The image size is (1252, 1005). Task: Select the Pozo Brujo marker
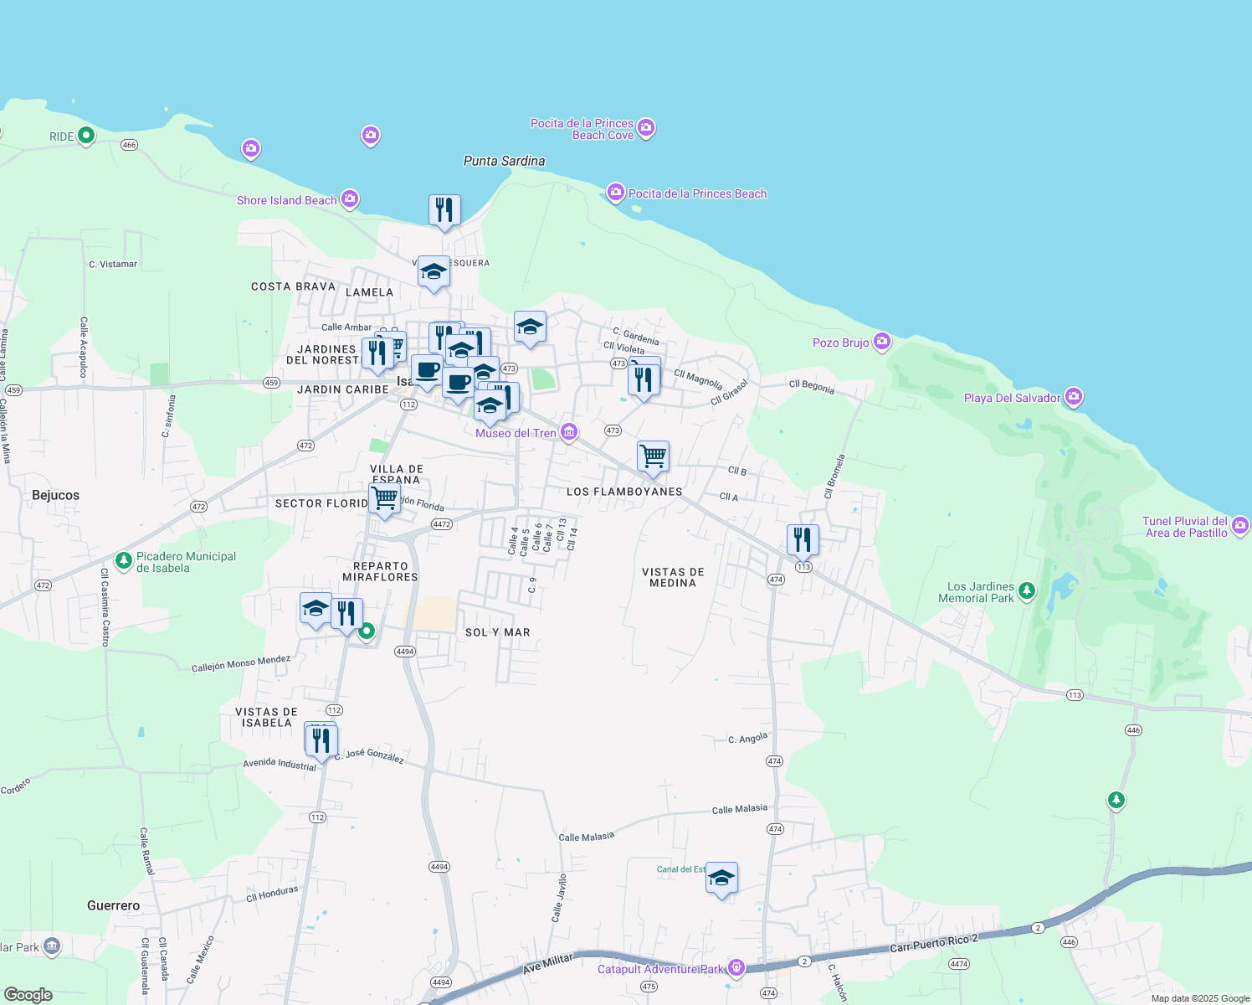click(880, 341)
